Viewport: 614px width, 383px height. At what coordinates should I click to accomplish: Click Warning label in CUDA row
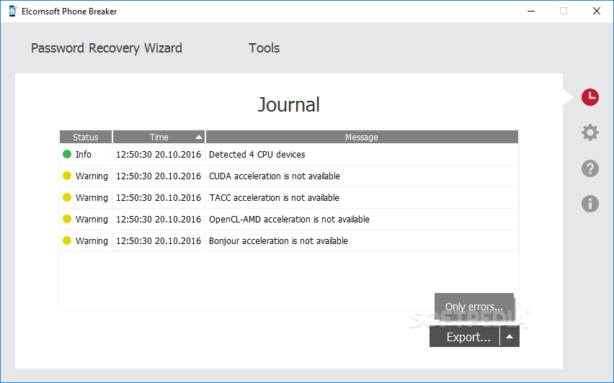pyautogui.click(x=92, y=176)
